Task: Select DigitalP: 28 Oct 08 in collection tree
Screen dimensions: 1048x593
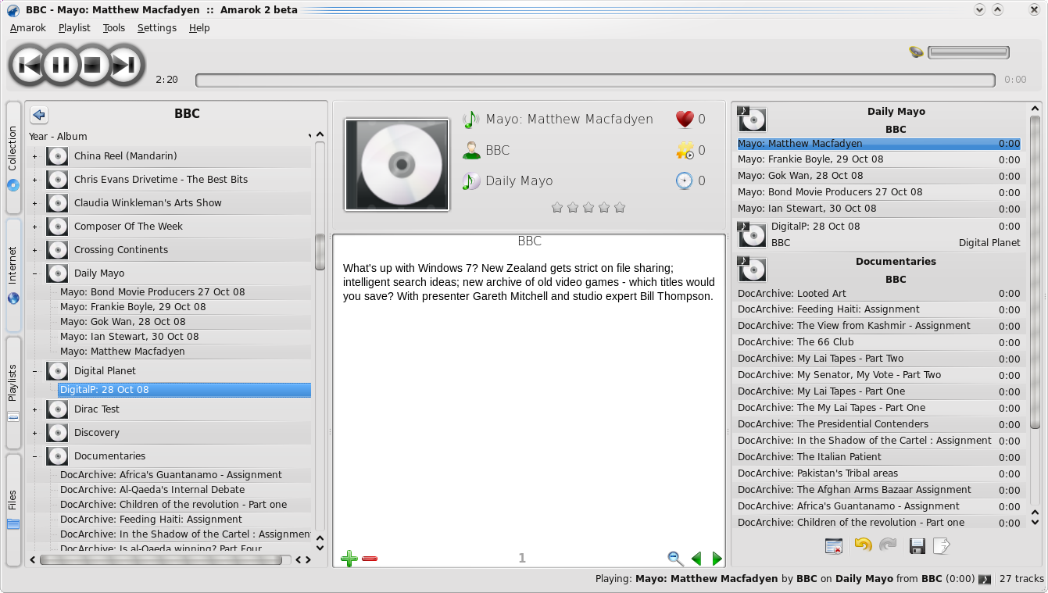Action: (184, 390)
